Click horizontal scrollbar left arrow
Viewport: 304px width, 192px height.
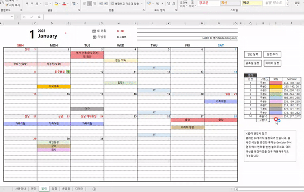point(236,189)
